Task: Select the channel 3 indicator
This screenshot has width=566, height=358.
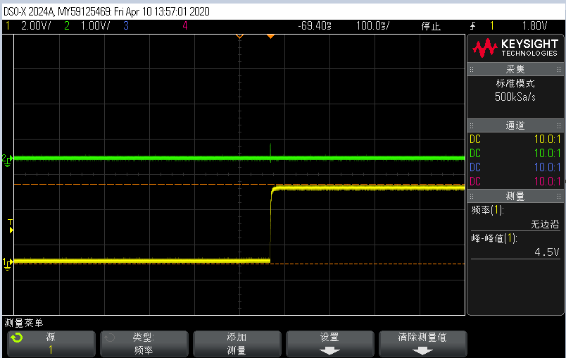Action: (126, 26)
